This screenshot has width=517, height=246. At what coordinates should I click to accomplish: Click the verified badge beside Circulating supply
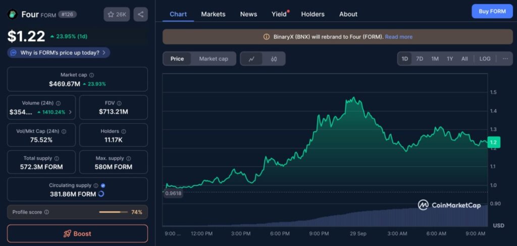(103, 186)
